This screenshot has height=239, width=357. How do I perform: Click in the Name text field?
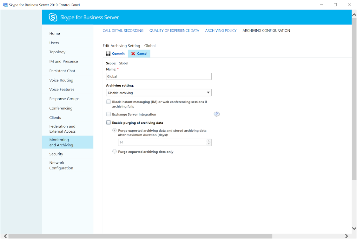pyautogui.click(x=159, y=76)
